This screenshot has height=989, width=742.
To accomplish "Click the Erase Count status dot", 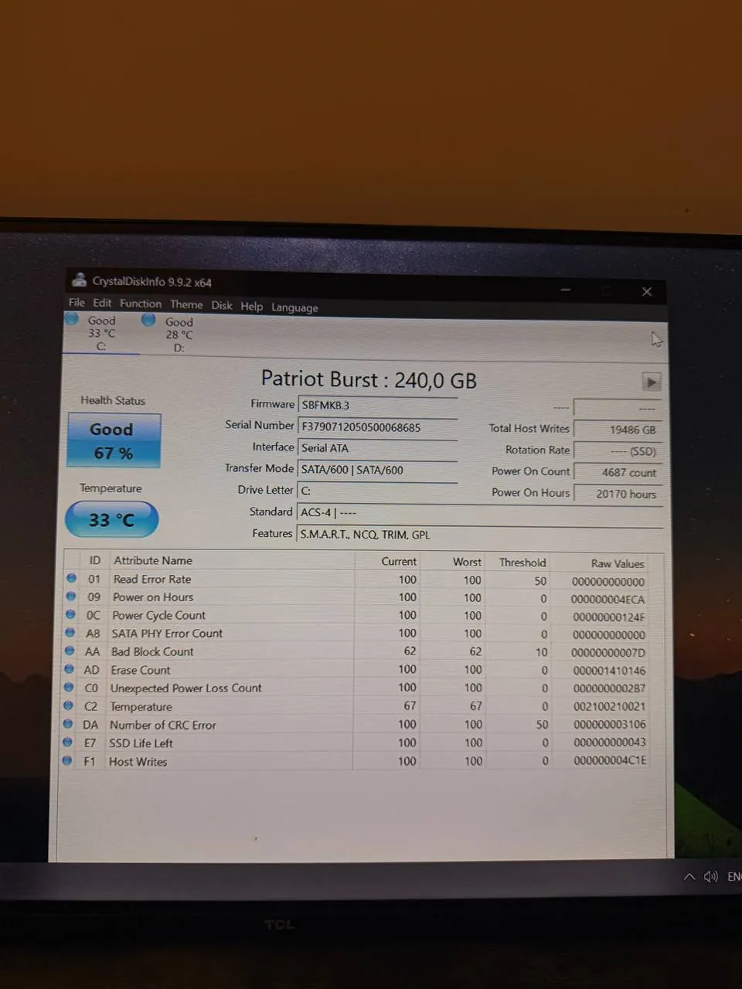I will 69,669.
